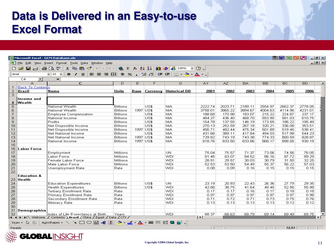334x250 pixels.
Task: Open the Font size dropdown showing 10
Action: click(x=61, y=74)
